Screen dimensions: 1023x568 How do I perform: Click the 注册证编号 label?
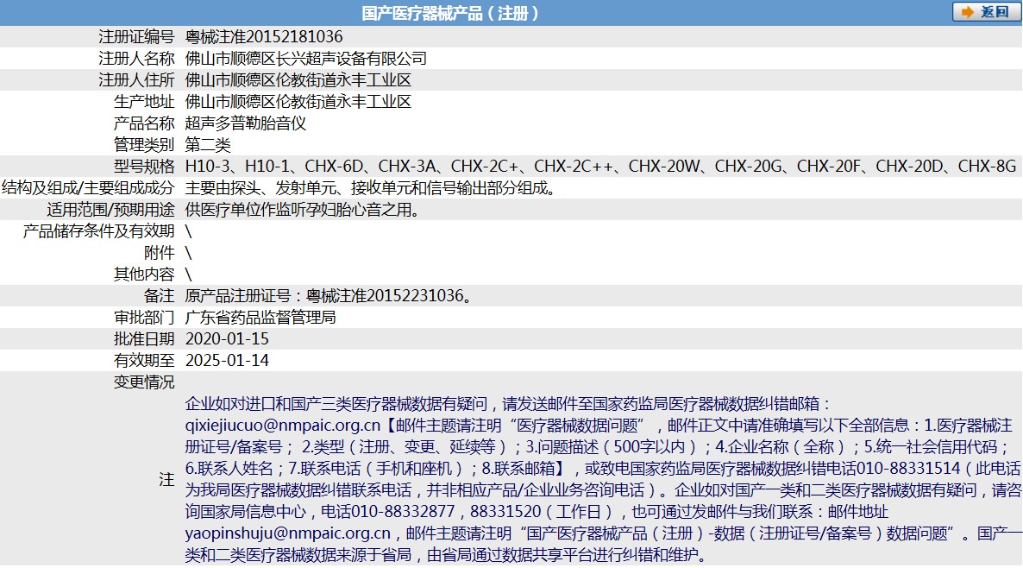click(x=136, y=36)
